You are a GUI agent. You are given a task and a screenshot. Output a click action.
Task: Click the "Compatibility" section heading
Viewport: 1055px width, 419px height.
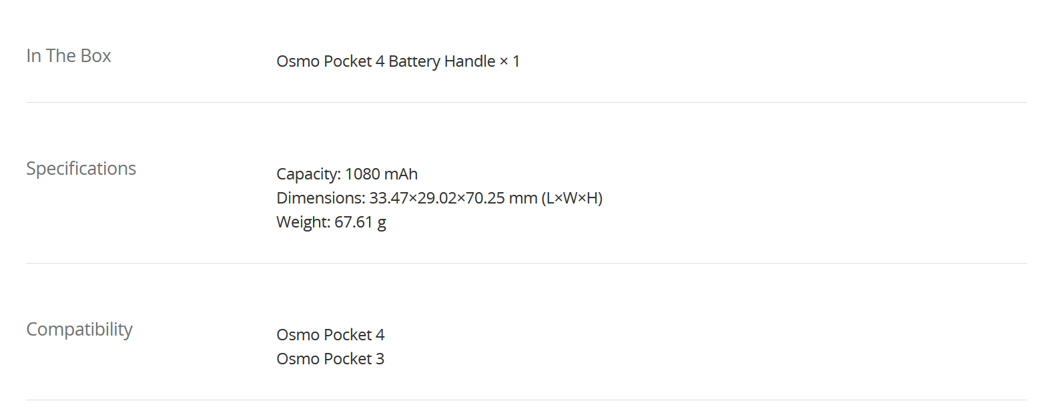[79, 330]
